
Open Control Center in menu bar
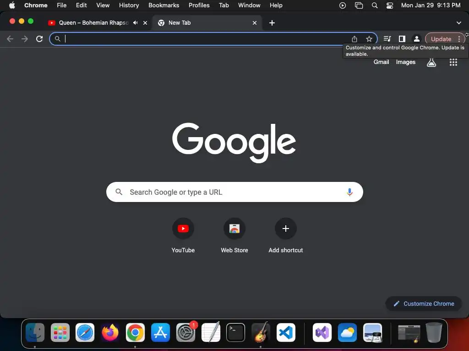[390, 5]
